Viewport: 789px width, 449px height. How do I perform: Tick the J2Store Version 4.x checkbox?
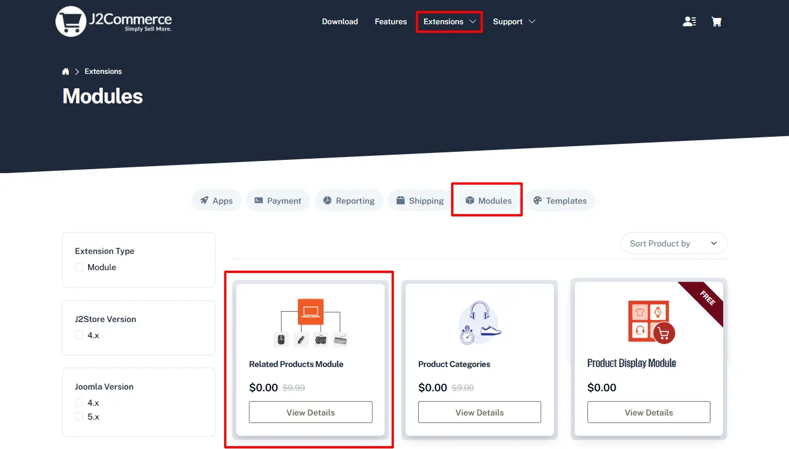coord(79,335)
